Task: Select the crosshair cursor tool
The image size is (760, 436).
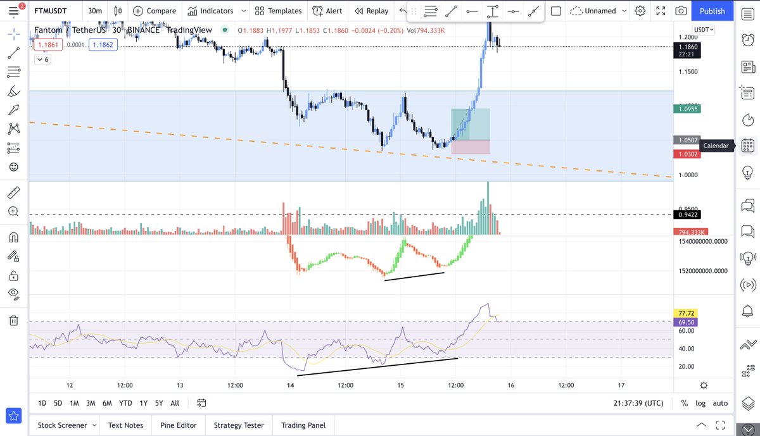Action: pyautogui.click(x=13, y=33)
